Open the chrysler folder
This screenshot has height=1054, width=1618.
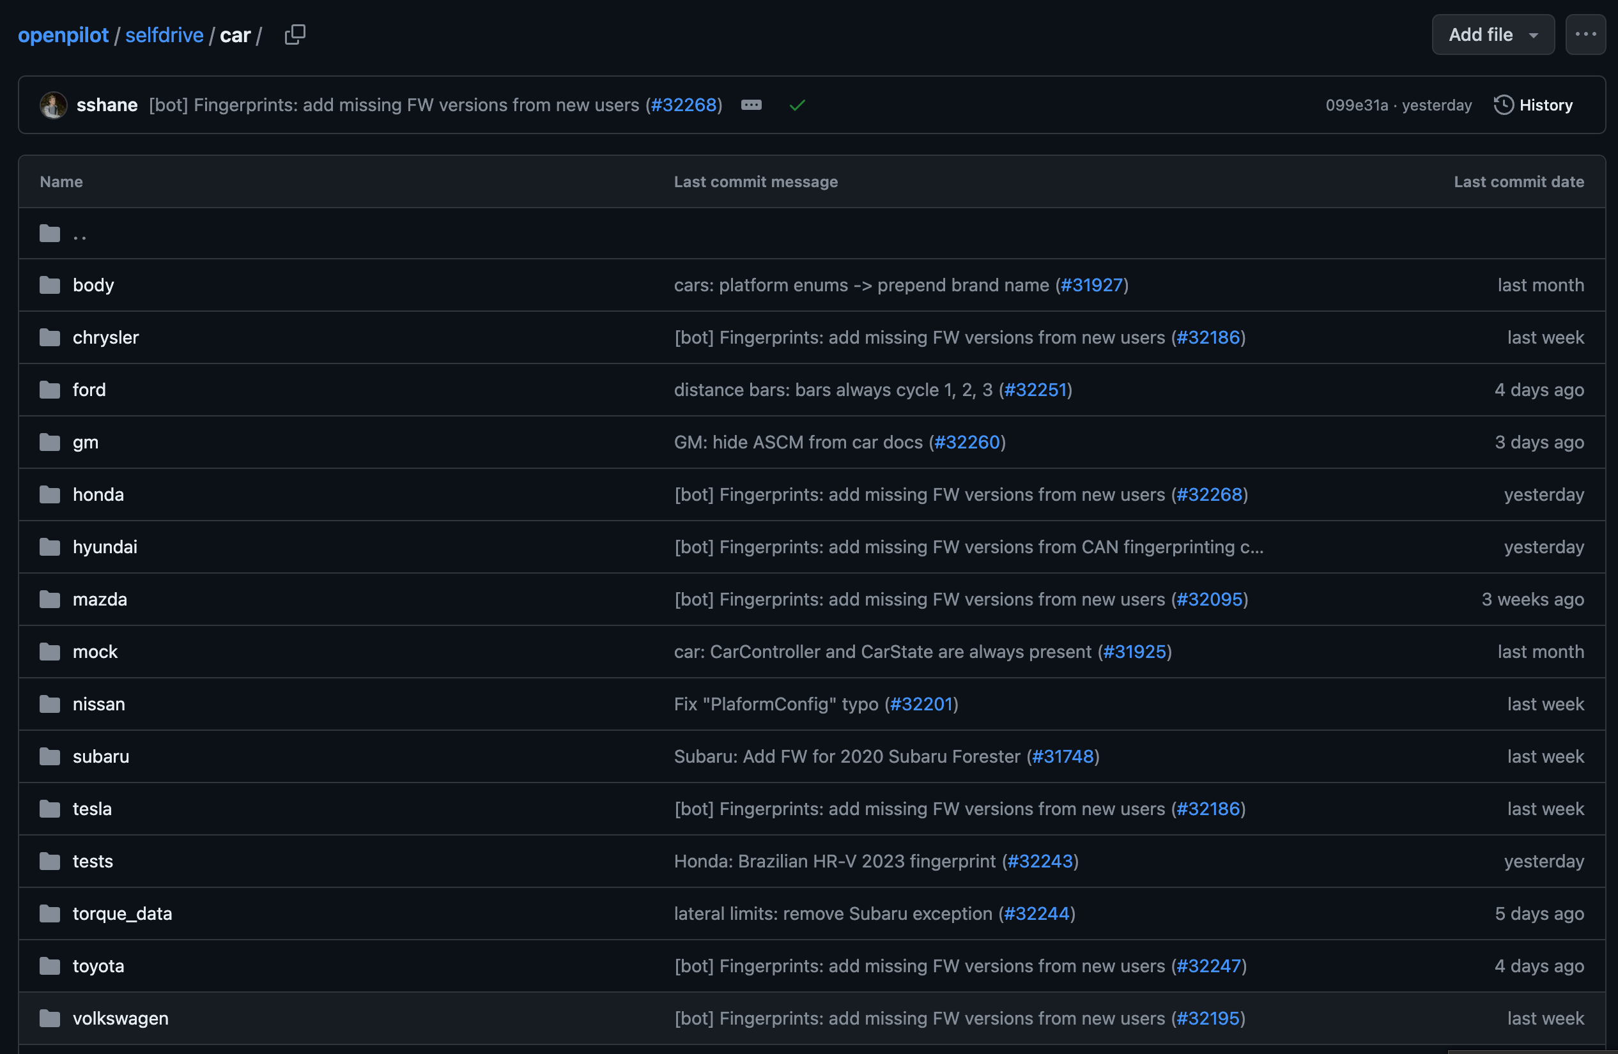click(x=105, y=337)
